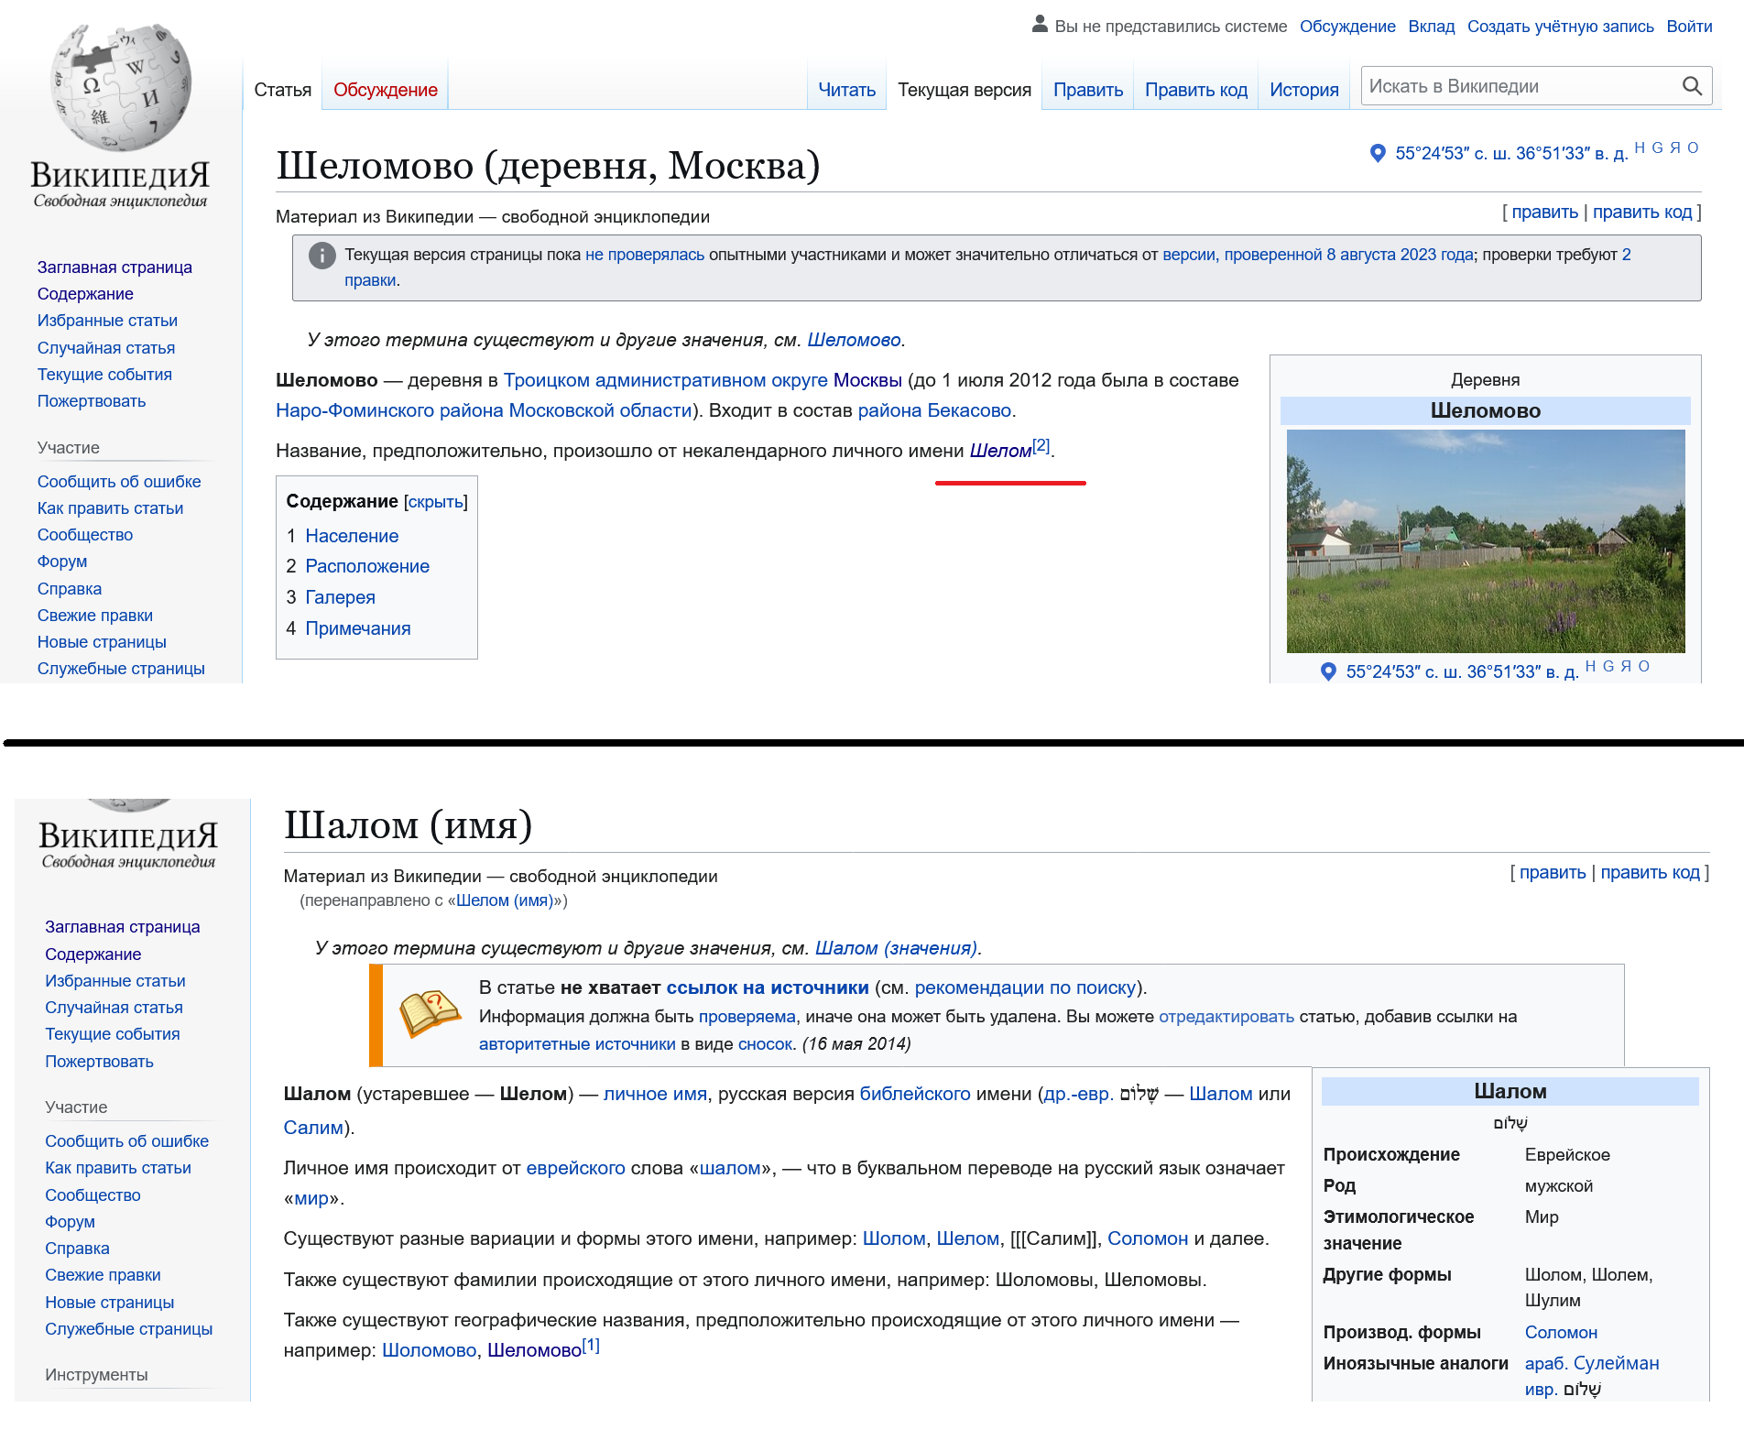Click «Случайная статья» in upper sidebar
This screenshot has width=1744, height=1440.
pos(106,348)
